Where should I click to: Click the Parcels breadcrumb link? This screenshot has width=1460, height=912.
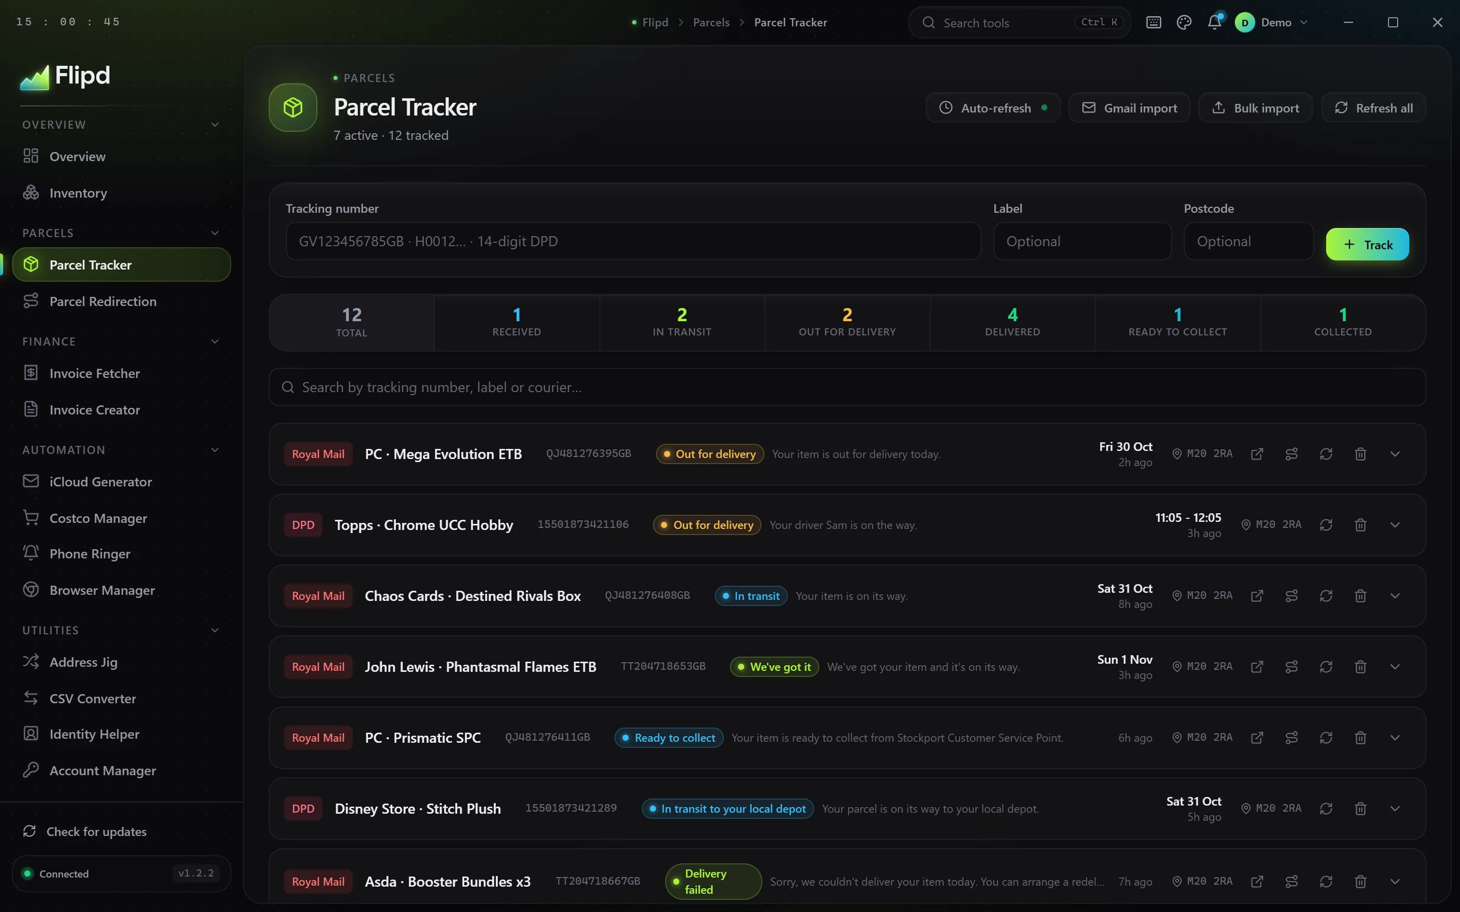711,22
